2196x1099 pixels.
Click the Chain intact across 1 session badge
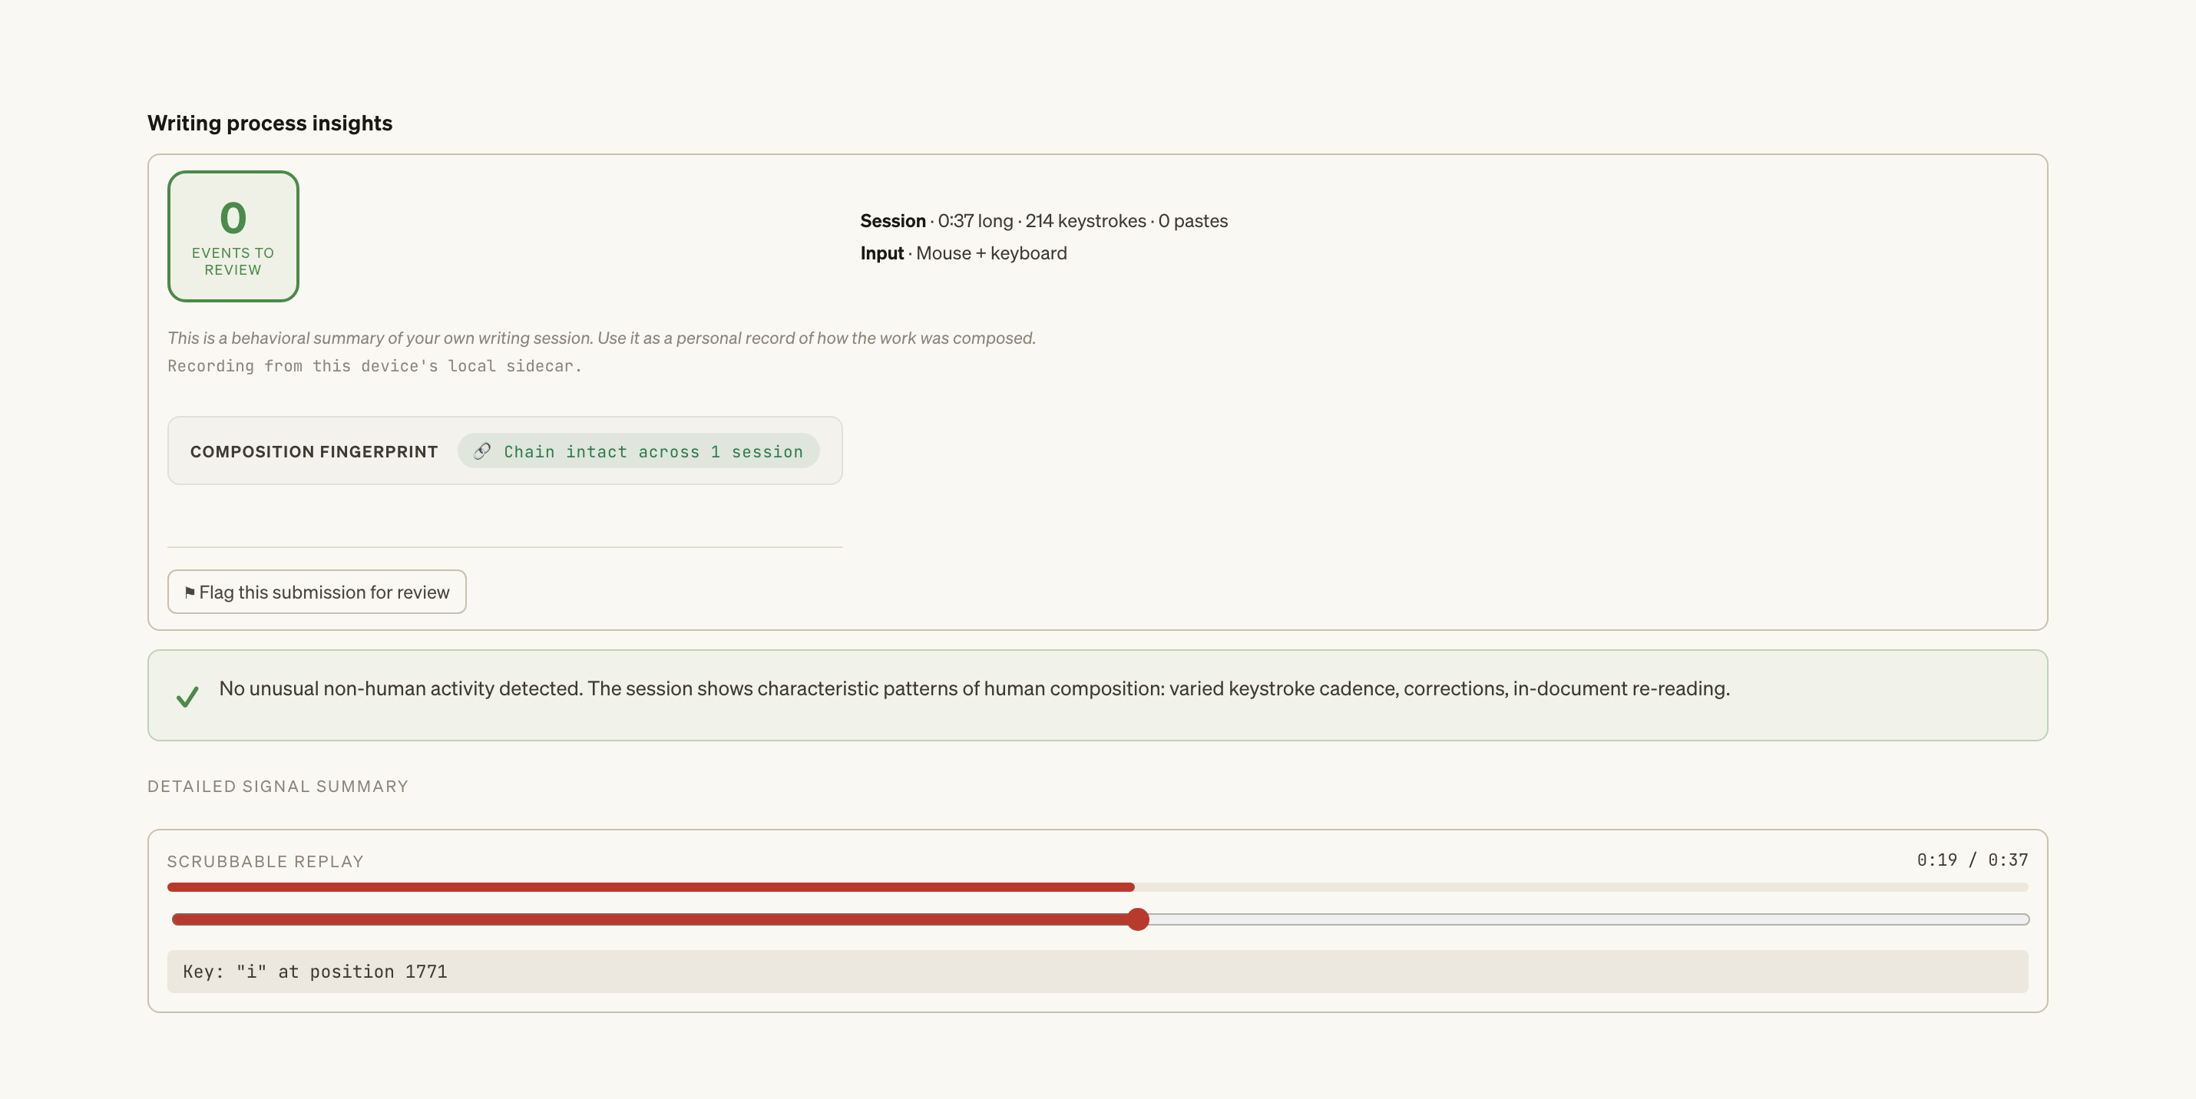click(x=639, y=451)
